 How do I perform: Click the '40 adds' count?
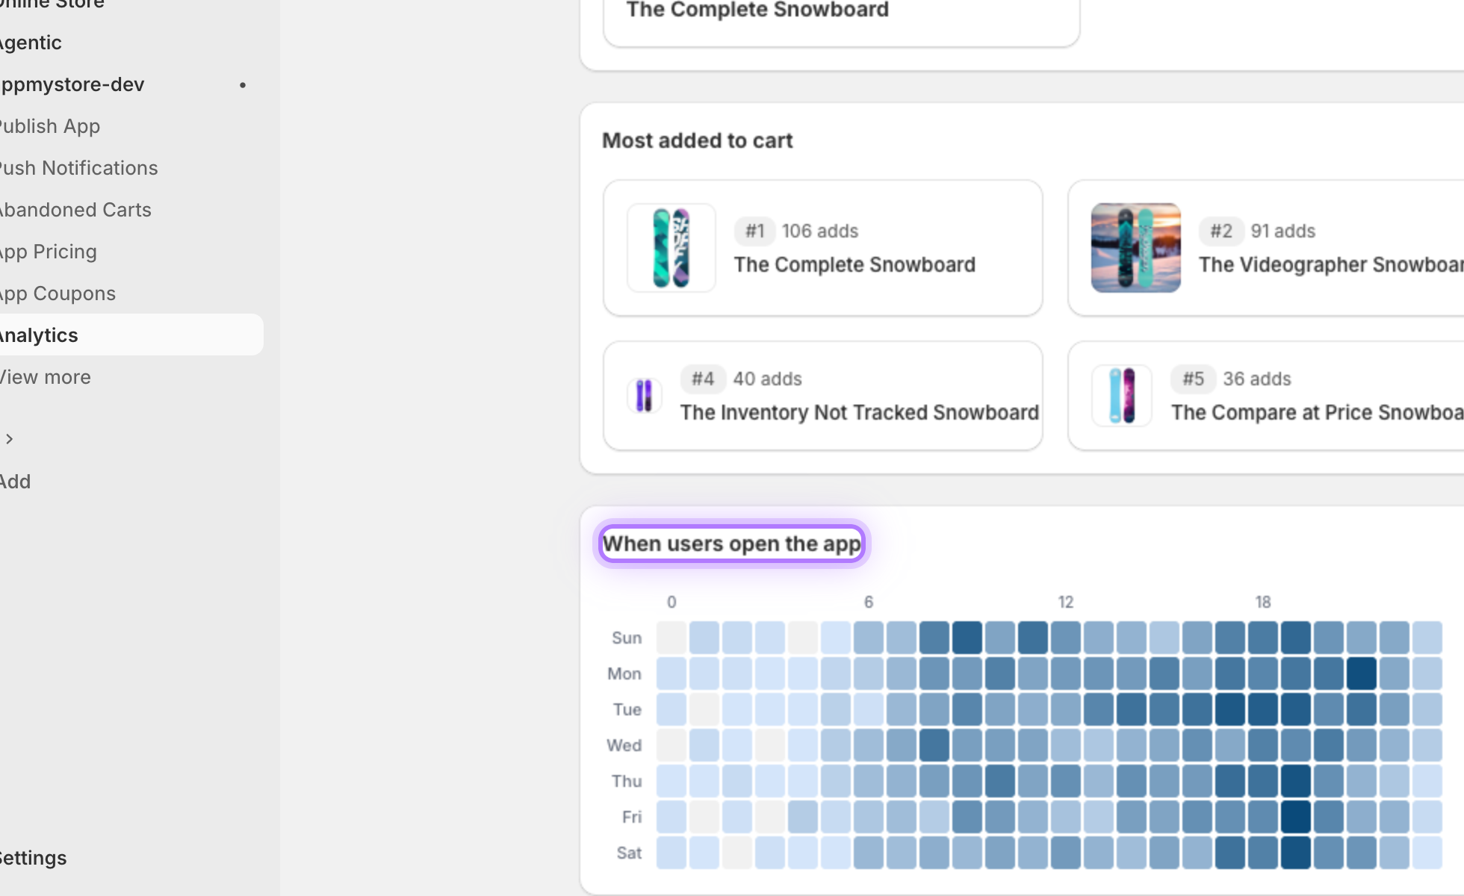click(x=767, y=379)
